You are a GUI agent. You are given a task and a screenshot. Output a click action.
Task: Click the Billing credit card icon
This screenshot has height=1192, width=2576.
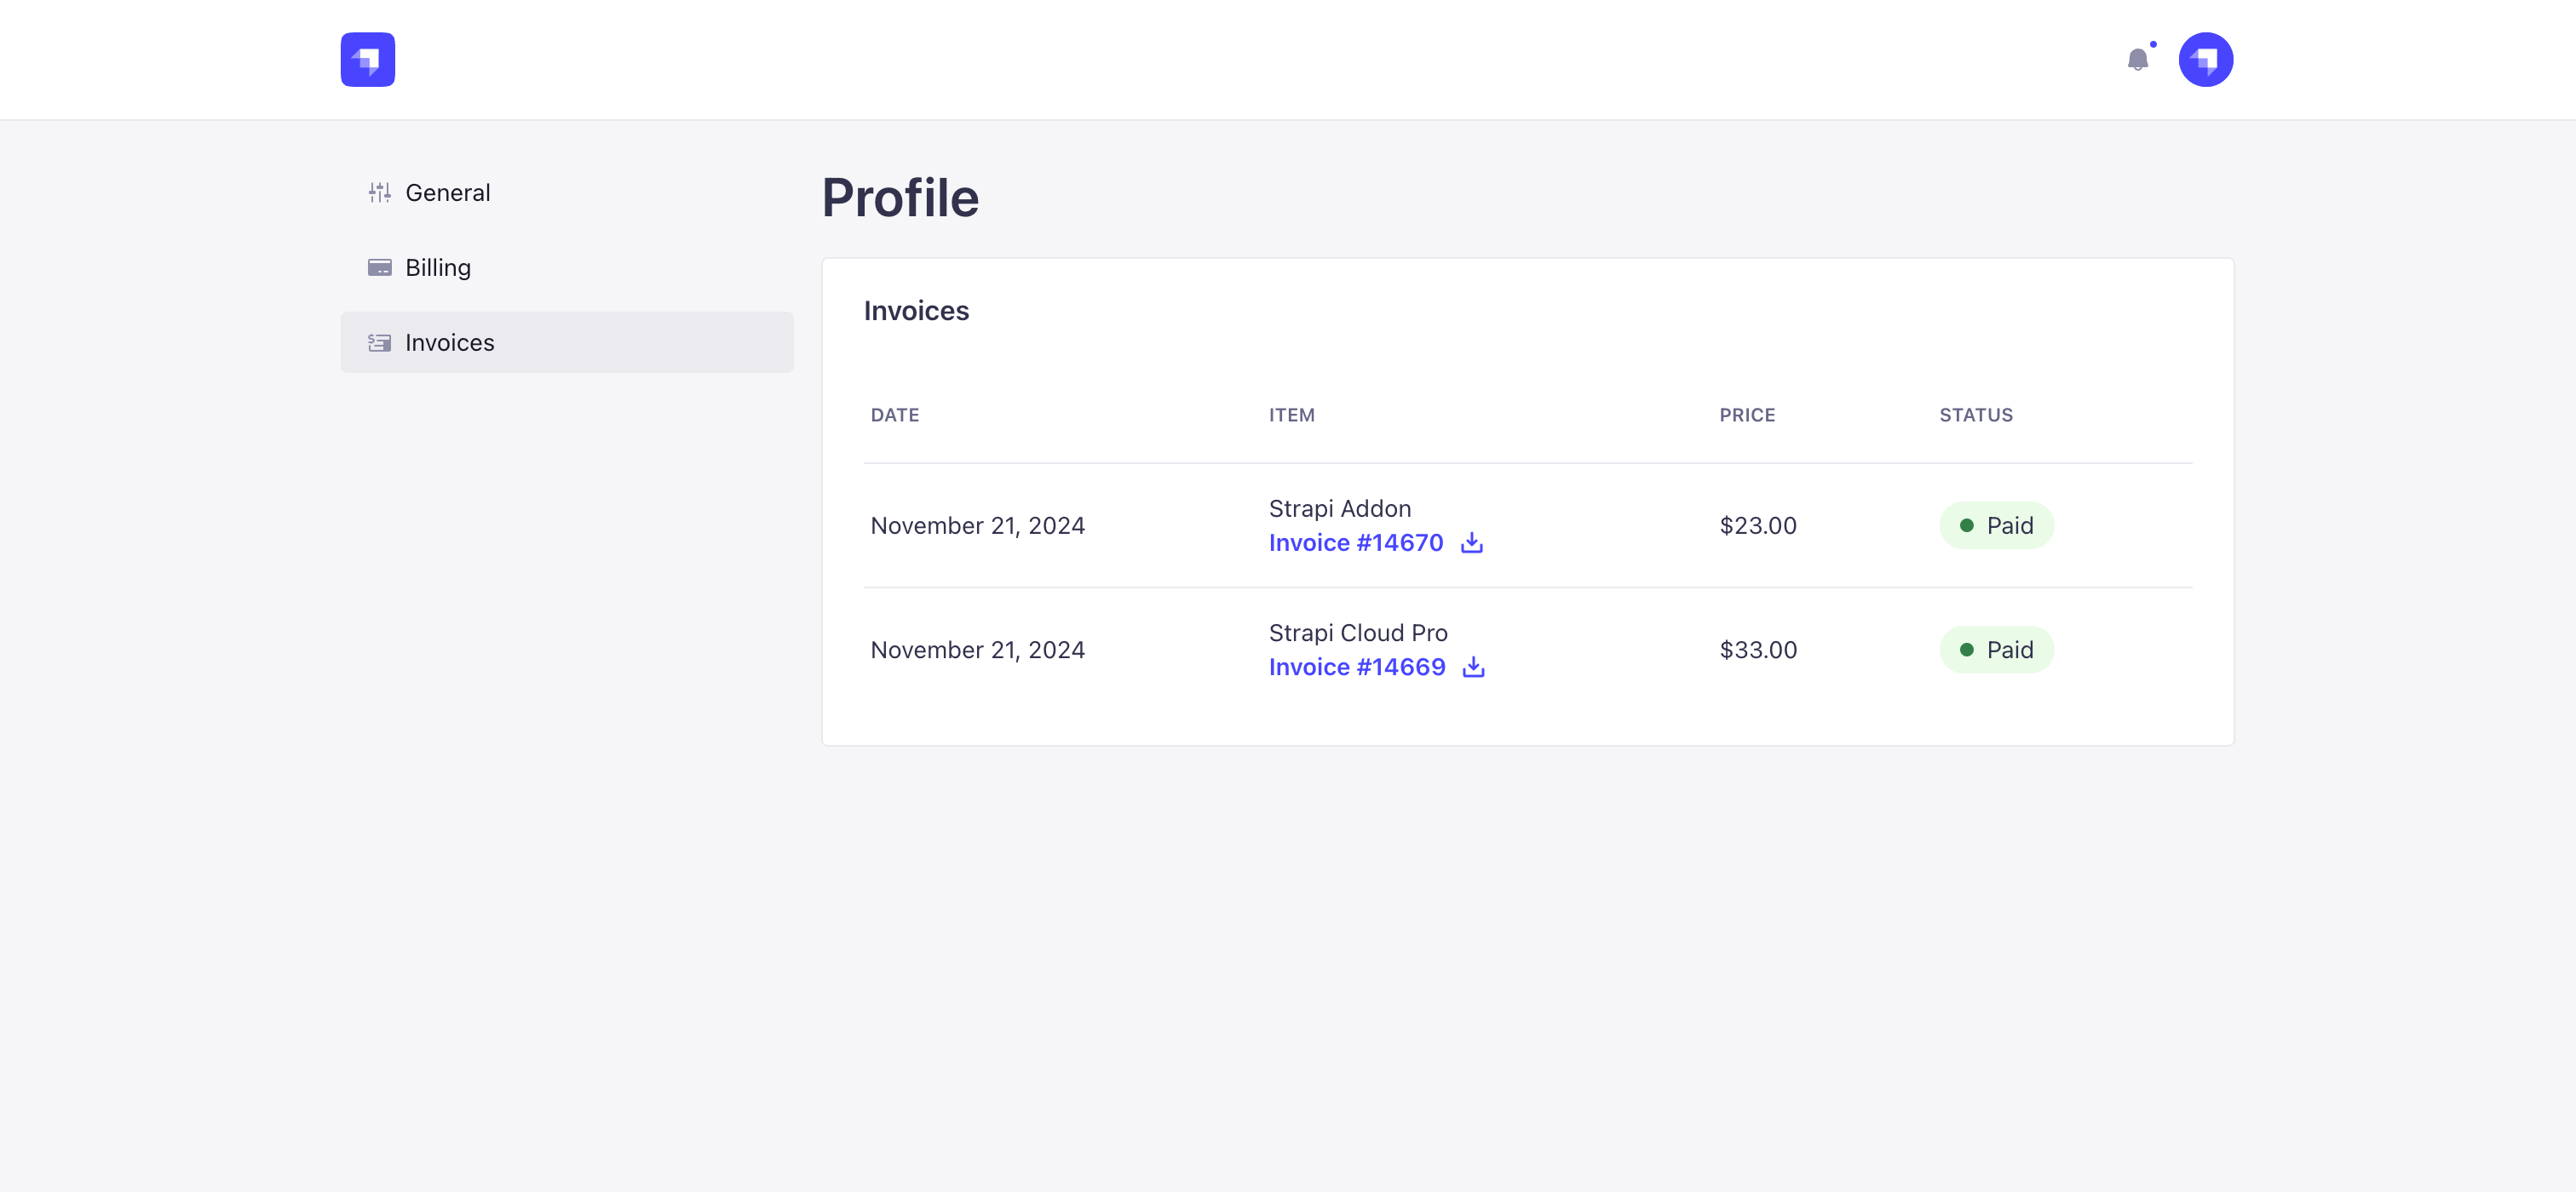379,266
